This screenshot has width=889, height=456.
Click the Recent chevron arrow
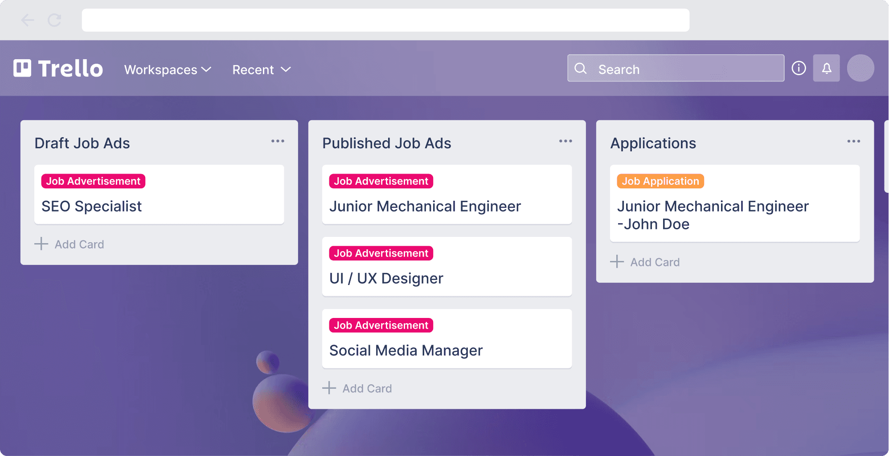click(x=286, y=69)
